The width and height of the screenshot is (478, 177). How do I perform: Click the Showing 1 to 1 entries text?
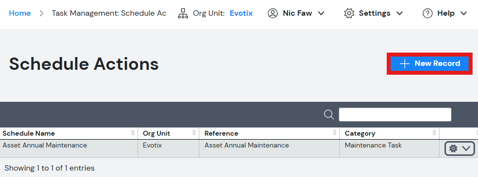pos(49,168)
